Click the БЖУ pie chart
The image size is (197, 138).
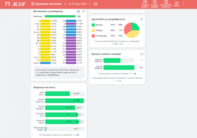coord(132,30)
